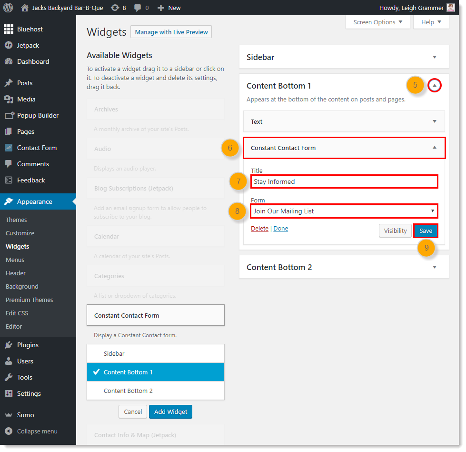Open the Help dropdown
466x452 pixels.
point(431,22)
